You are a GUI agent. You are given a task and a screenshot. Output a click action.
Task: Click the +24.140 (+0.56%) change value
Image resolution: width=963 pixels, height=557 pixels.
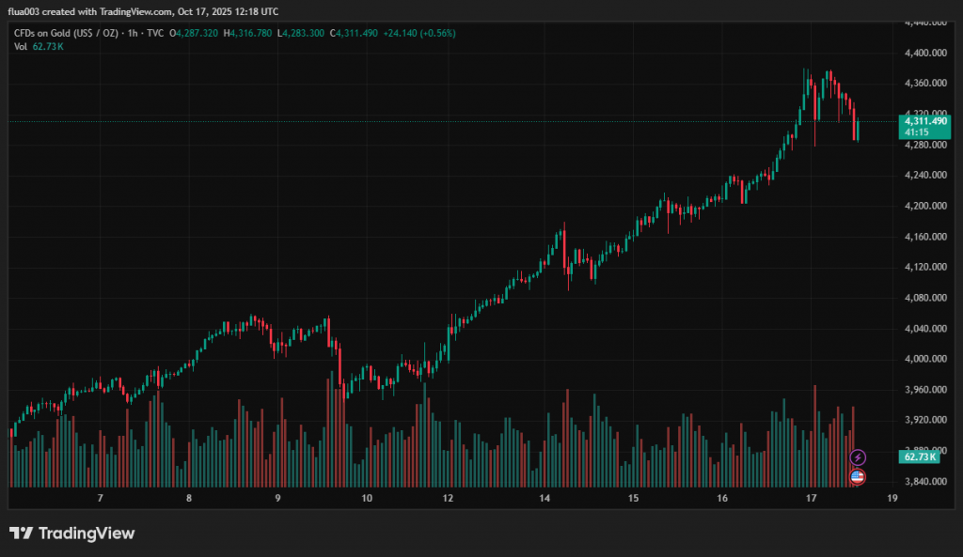pyautogui.click(x=419, y=33)
